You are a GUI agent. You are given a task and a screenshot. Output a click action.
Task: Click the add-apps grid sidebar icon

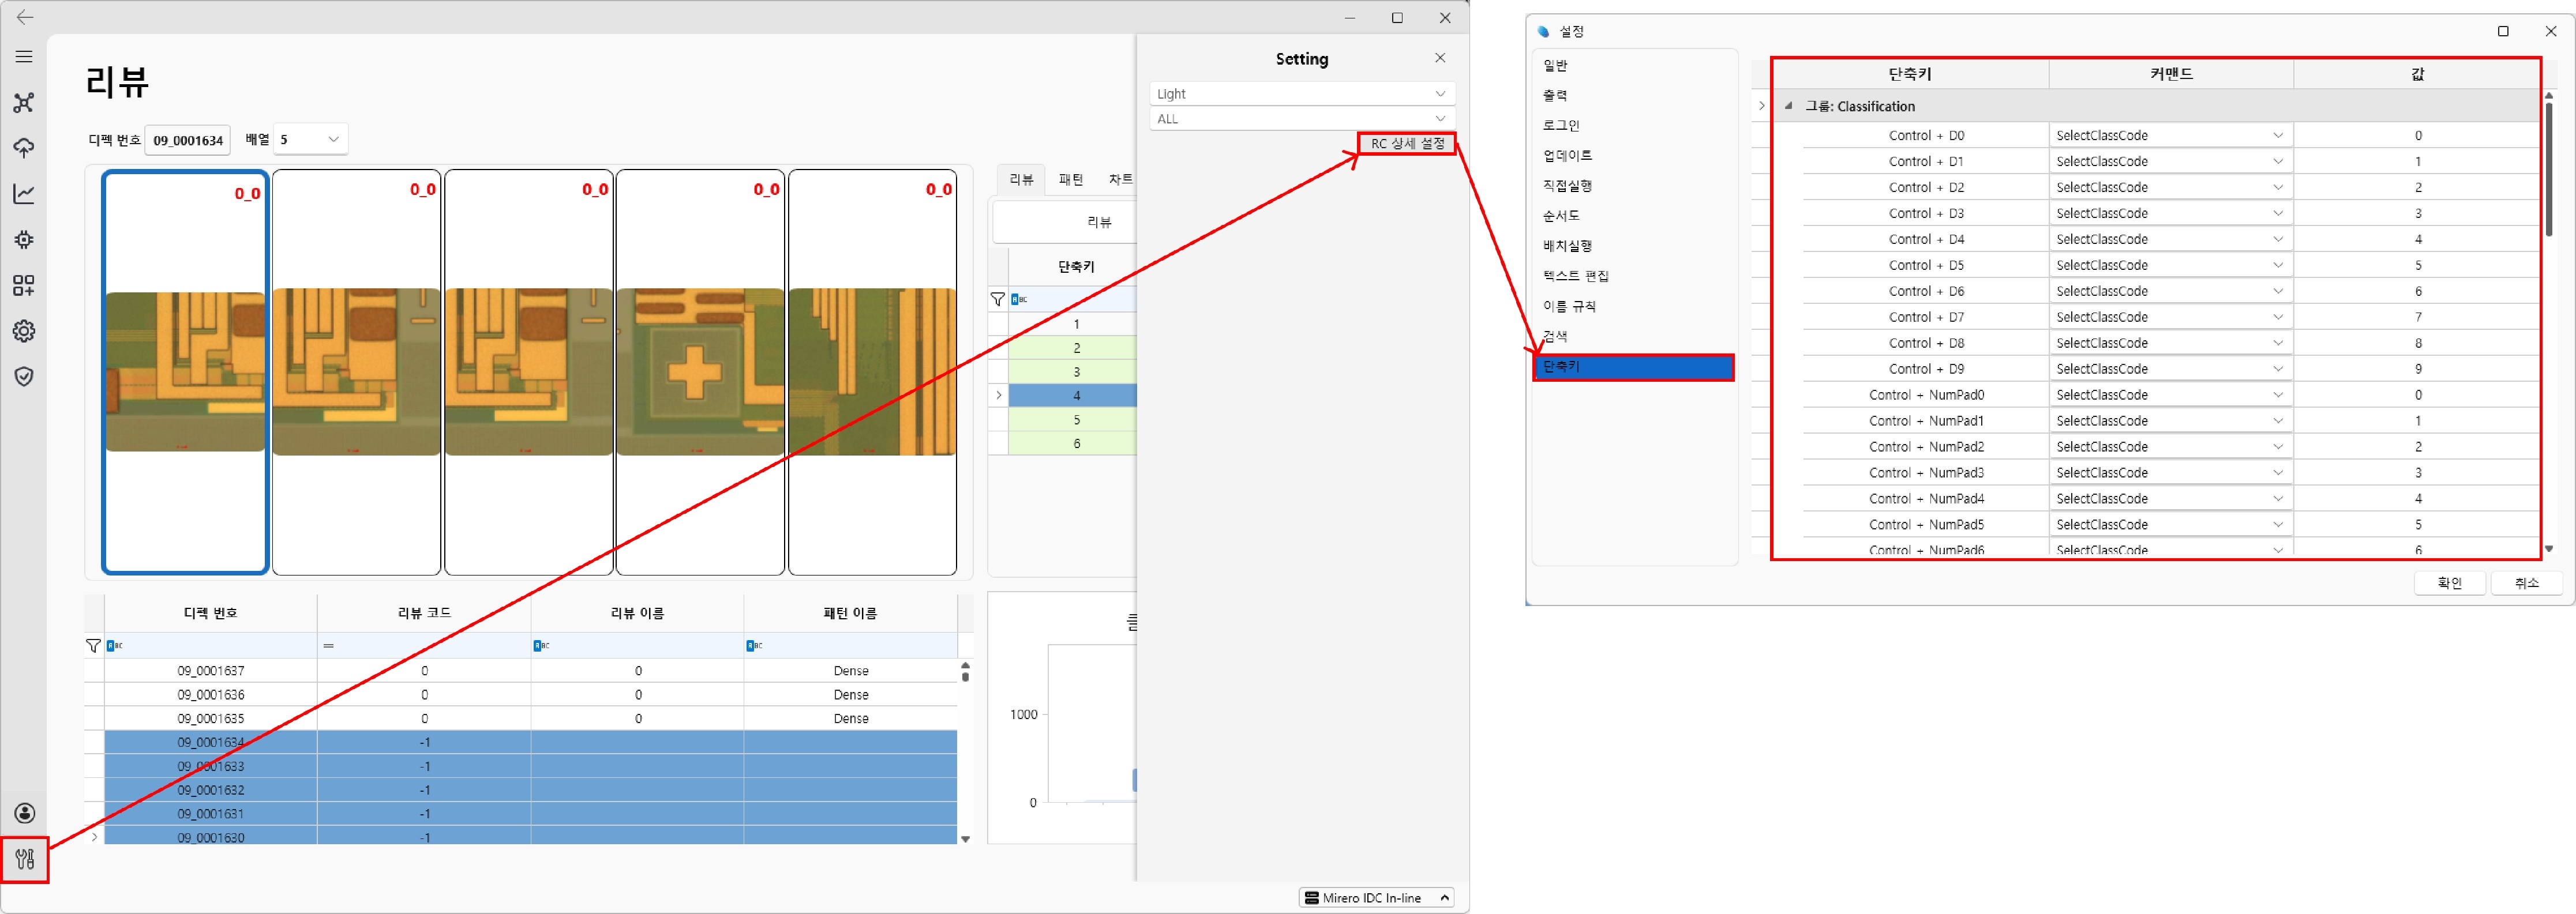click(x=24, y=286)
